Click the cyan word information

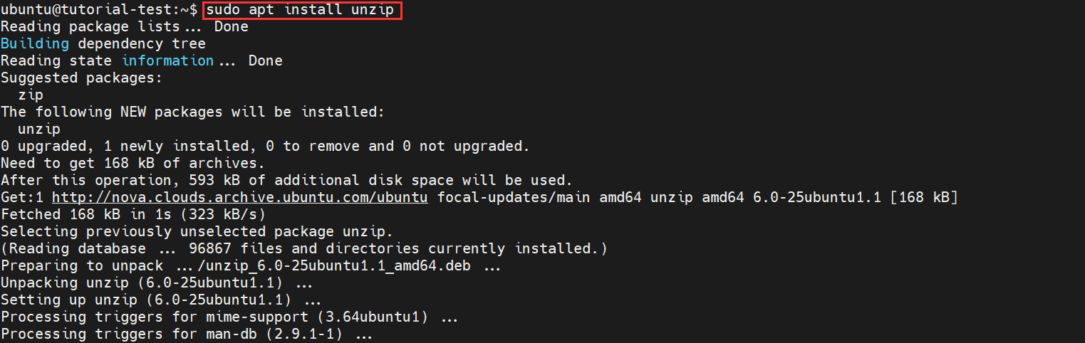tap(167, 60)
